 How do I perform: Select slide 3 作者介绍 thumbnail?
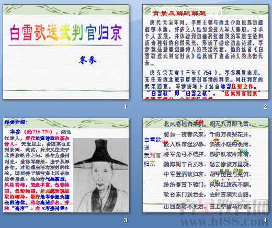click(66, 165)
